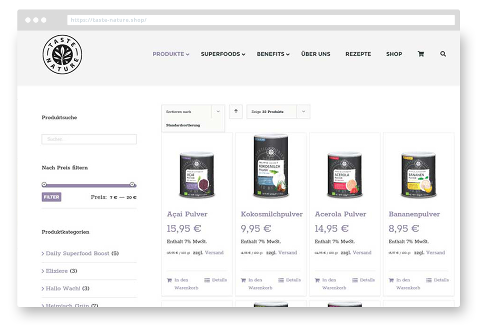
Task: Open the Benefits menu
Action: pos(273,54)
